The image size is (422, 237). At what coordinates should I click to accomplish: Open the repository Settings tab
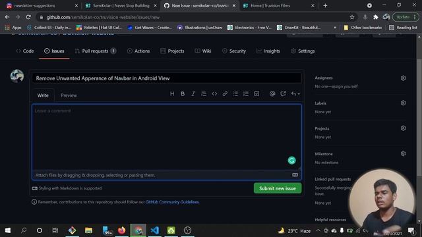coord(303,51)
